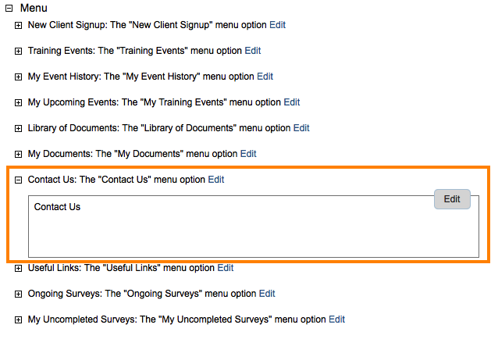Expand the My Uncompleted Surveys item

[18, 320]
